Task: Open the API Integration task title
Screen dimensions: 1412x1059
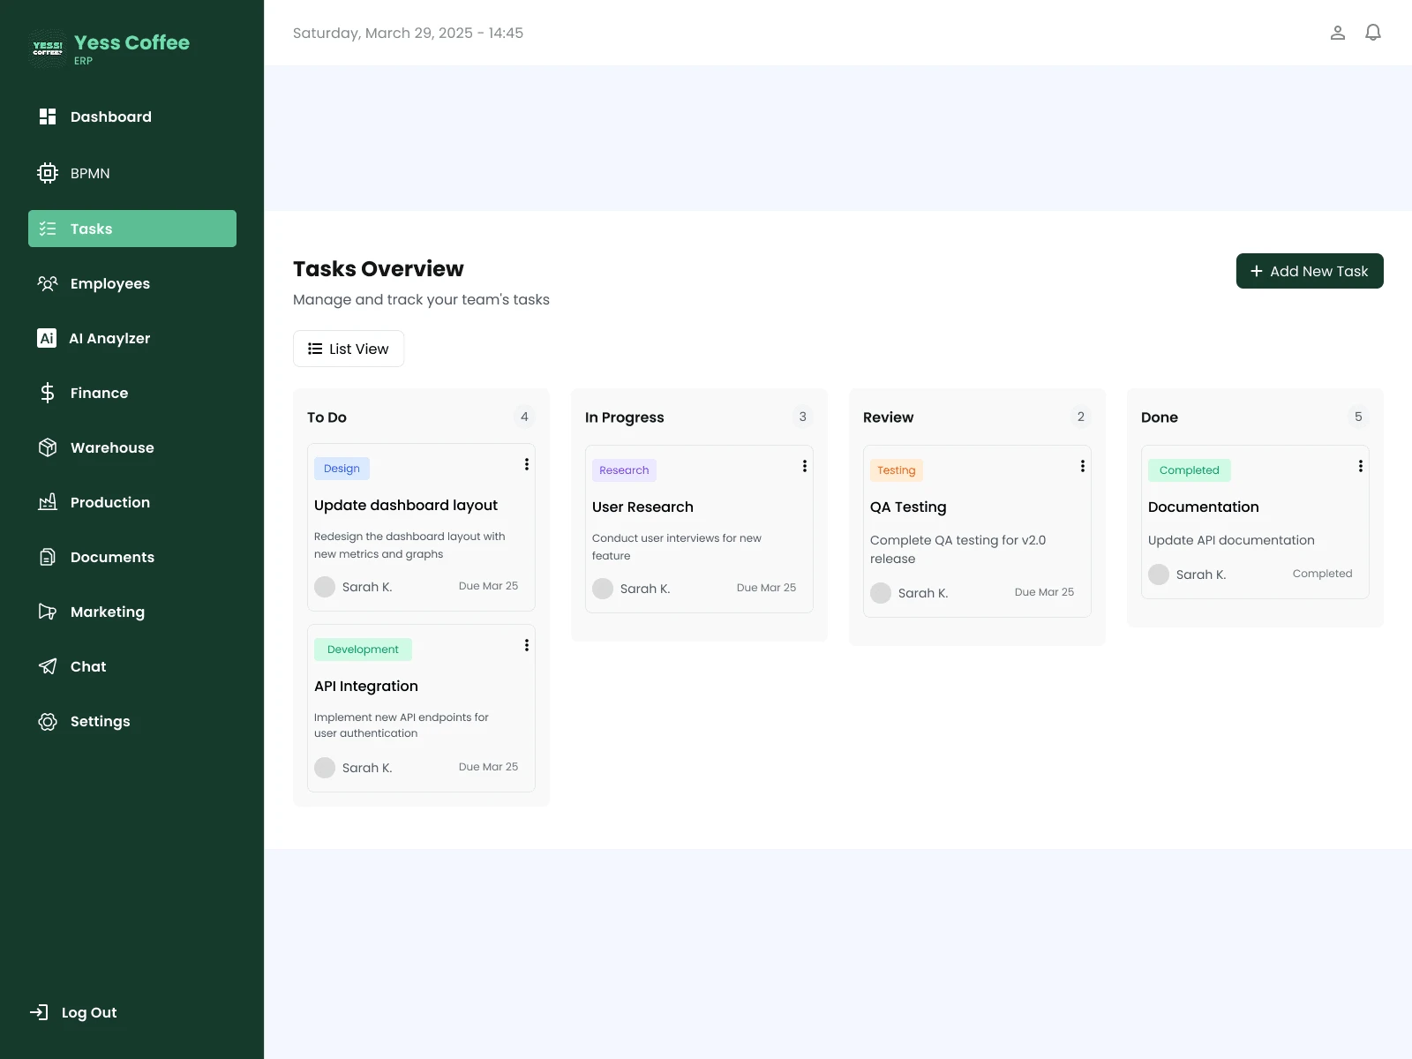Action: (x=366, y=686)
